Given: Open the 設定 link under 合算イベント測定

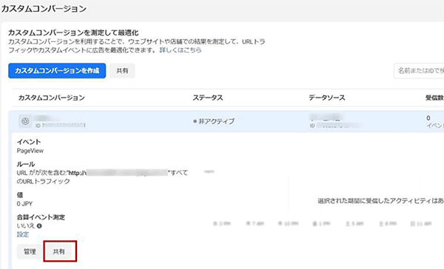Looking at the screenshot, I should [x=23, y=234].
